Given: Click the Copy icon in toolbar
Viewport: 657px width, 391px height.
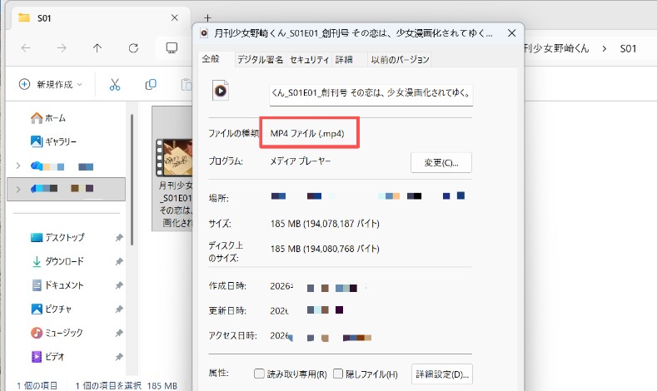Looking at the screenshot, I should click(x=151, y=85).
